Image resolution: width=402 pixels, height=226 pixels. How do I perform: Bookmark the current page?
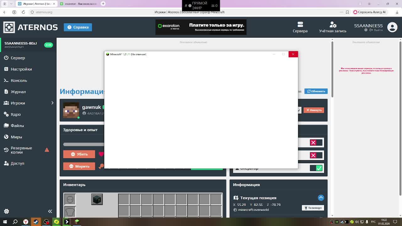pyautogui.click(x=347, y=12)
